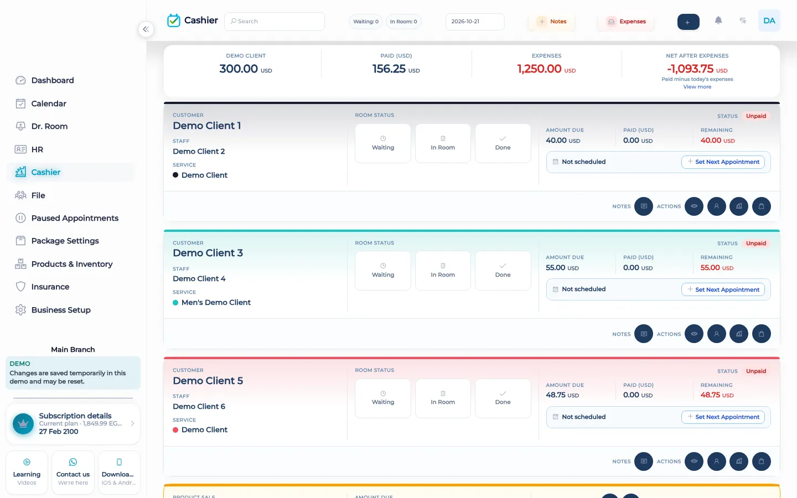This screenshot has width=797, height=498.
Task: Go to Dashboard in the sidebar
Action: [71, 80]
